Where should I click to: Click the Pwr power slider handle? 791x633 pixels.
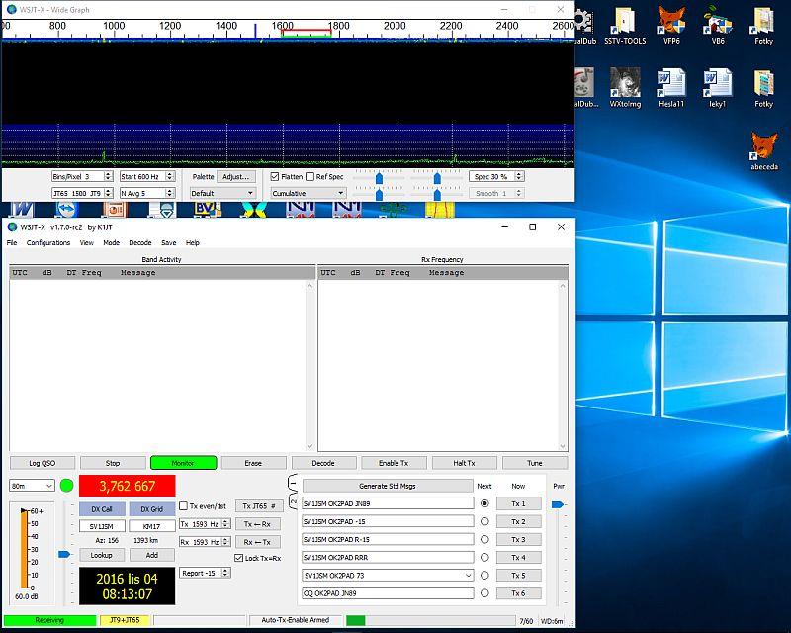pos(559,504)
